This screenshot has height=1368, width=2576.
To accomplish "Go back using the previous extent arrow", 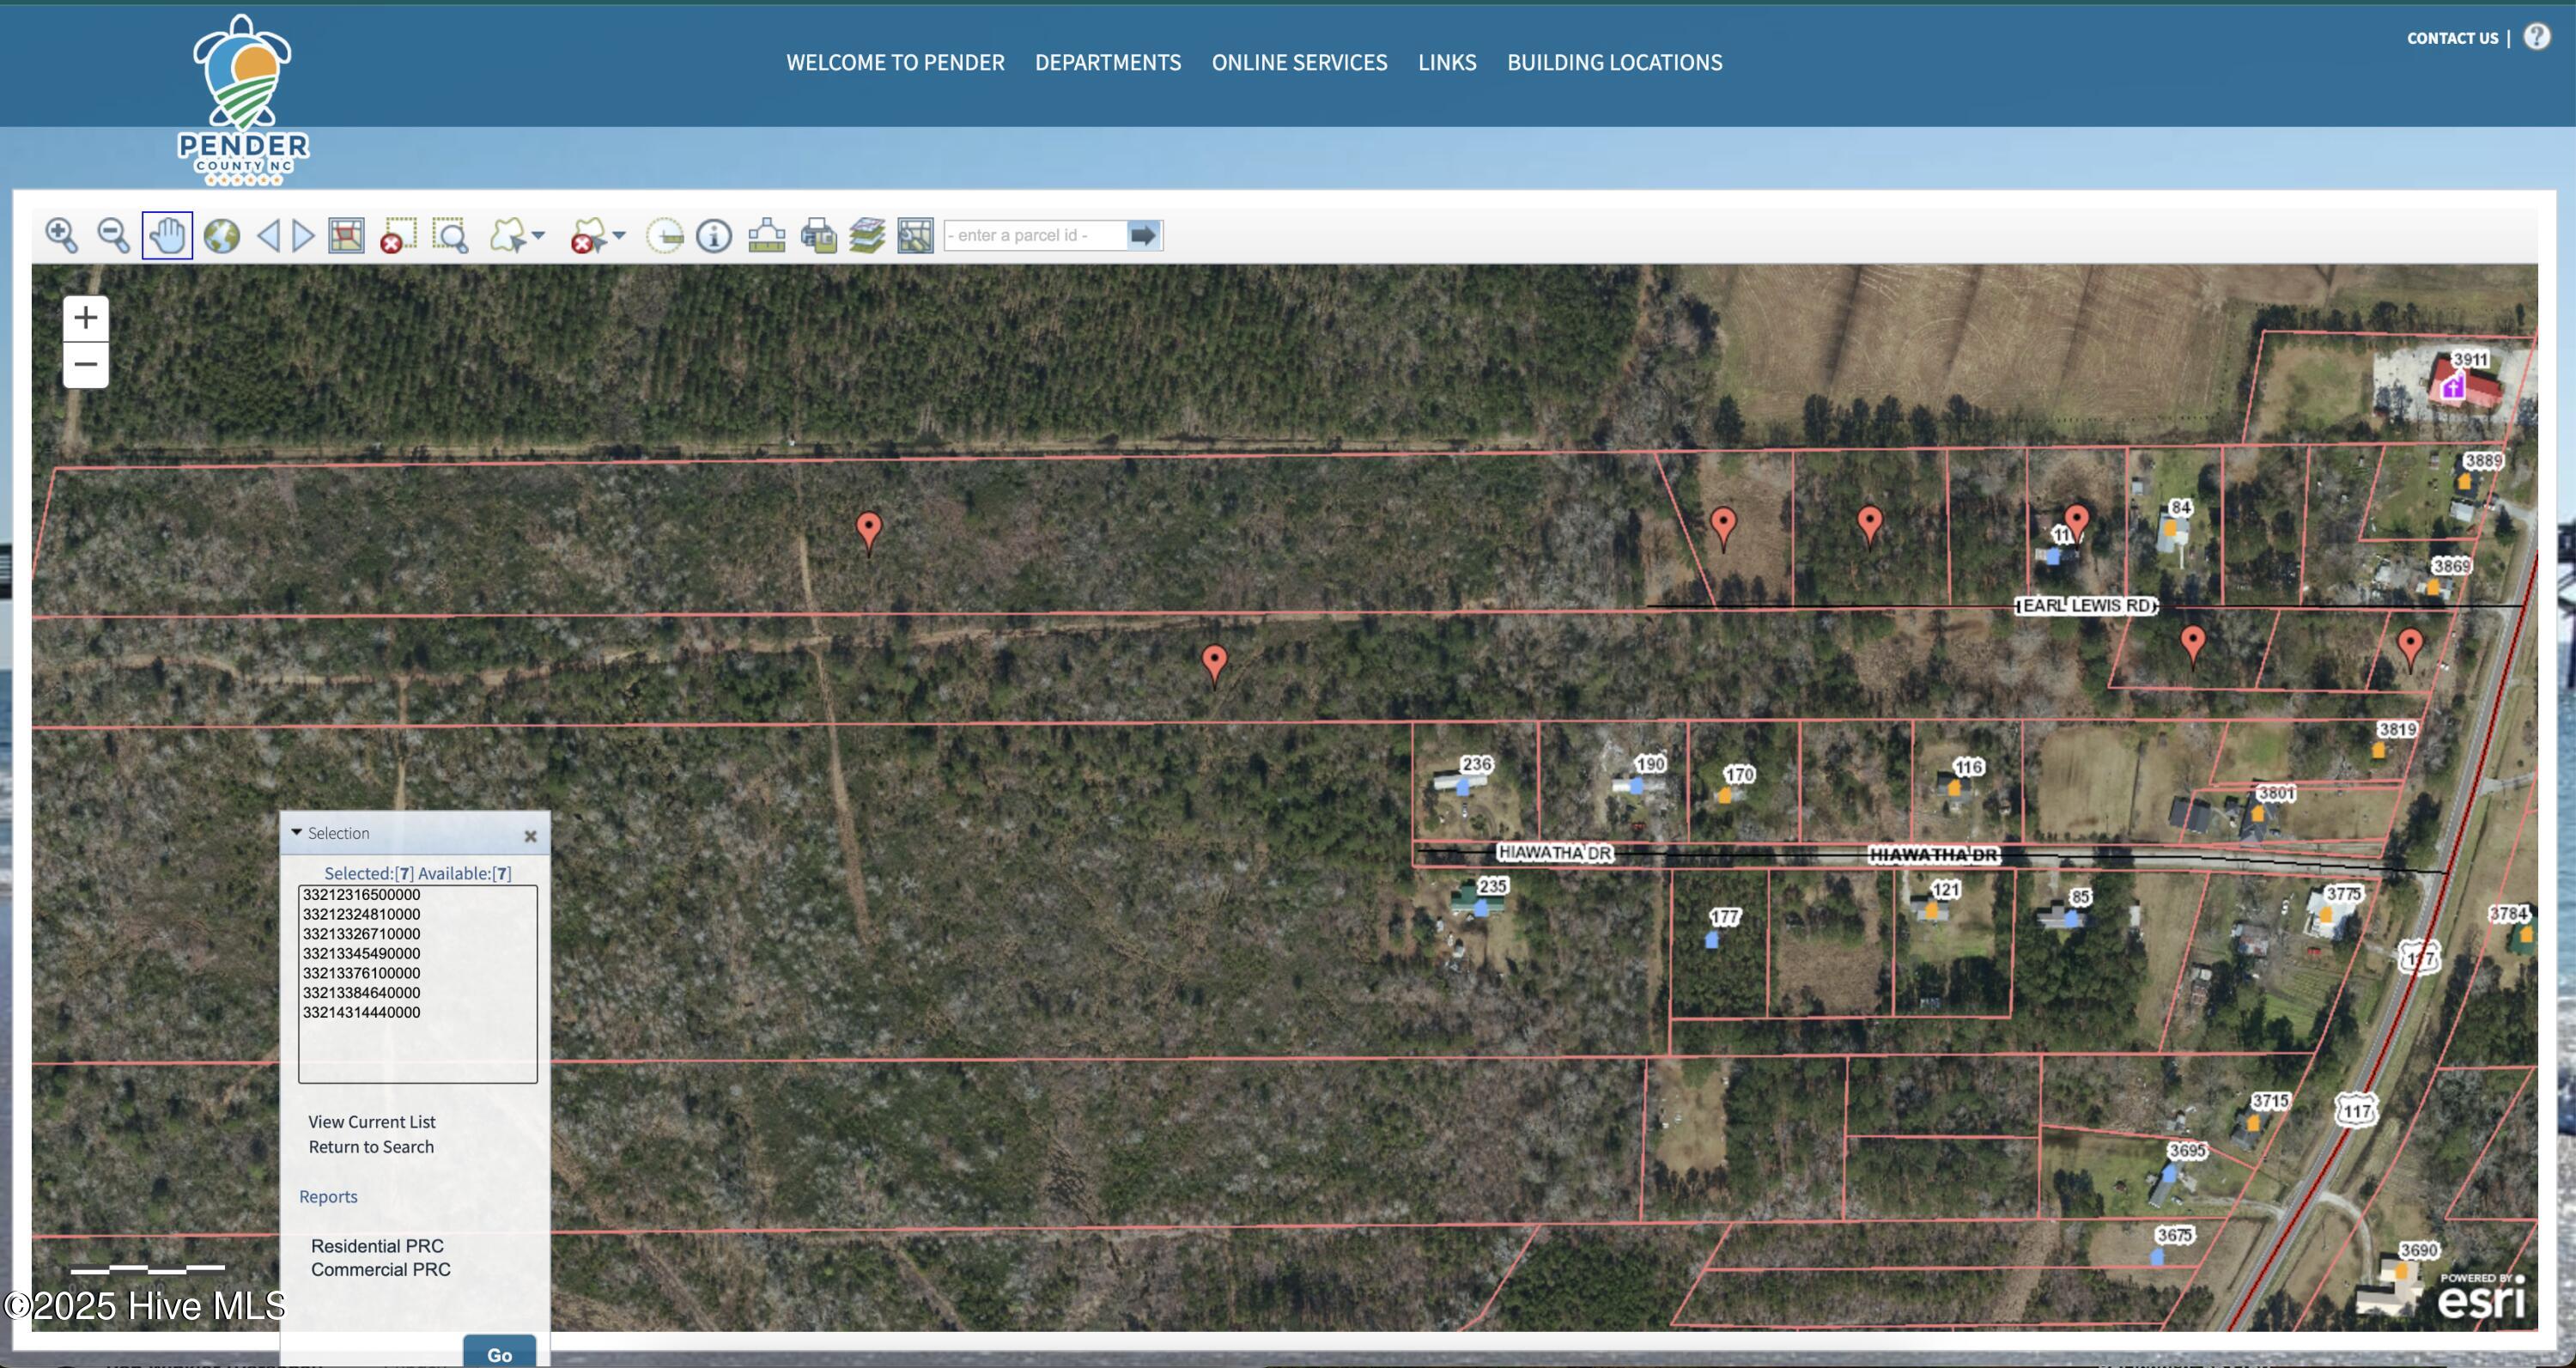I will point(271,235).
